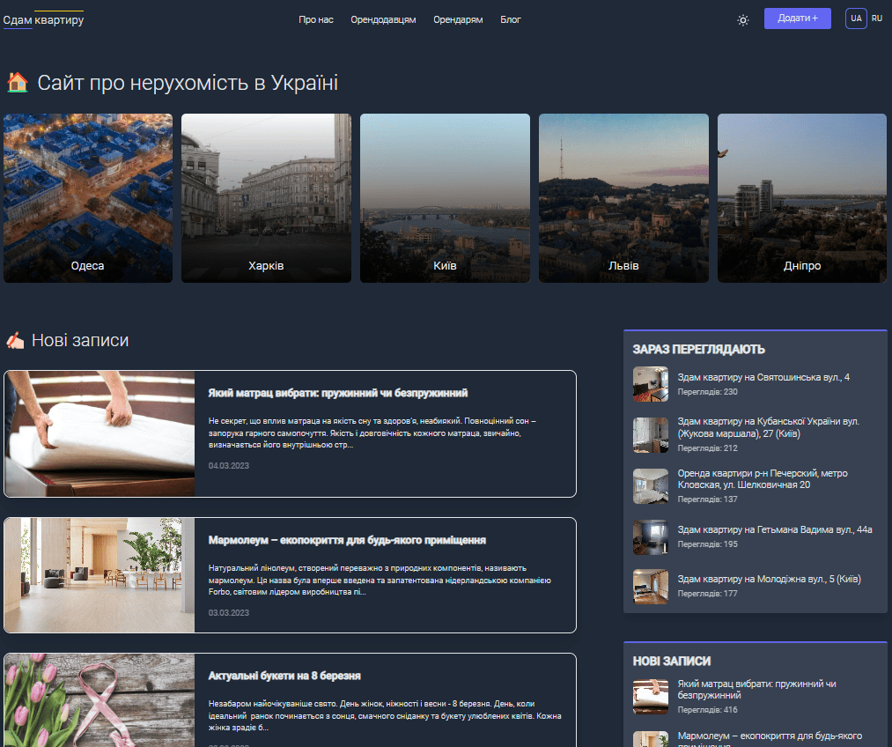Click the ЗАРАЗ ПЕРЕГЛЯДАЮТЬ heading
This screenshot has width=892, height=747.
point(698,350)
